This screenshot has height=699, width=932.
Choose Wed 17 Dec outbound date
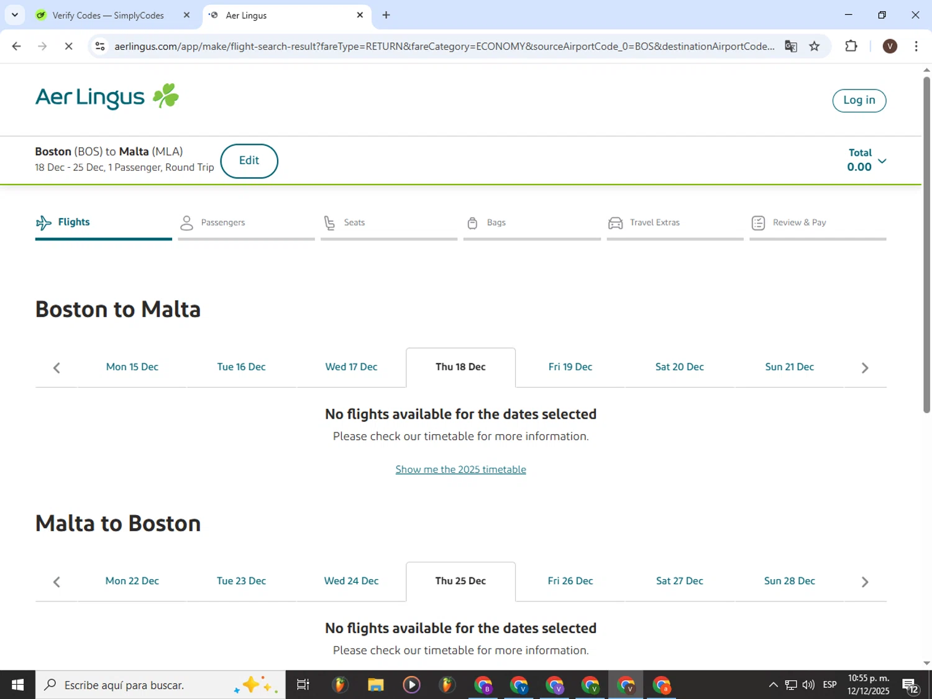tap(352, 367)
